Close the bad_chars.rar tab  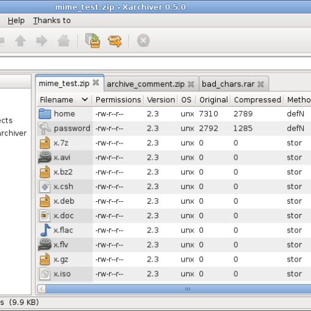point(261,84)
